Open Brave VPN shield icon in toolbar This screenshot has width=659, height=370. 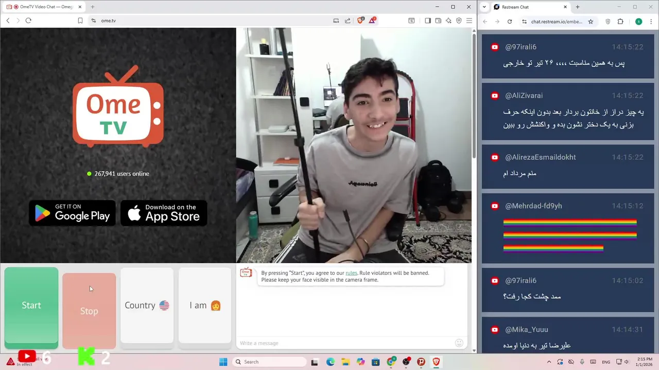tap(459, 21)
